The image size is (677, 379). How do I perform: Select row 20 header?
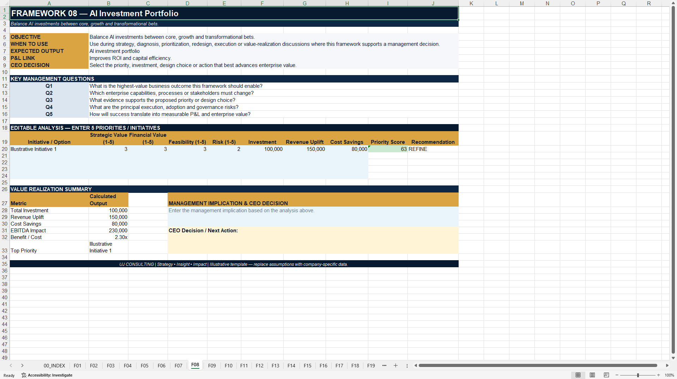click(x=5, y=149)
